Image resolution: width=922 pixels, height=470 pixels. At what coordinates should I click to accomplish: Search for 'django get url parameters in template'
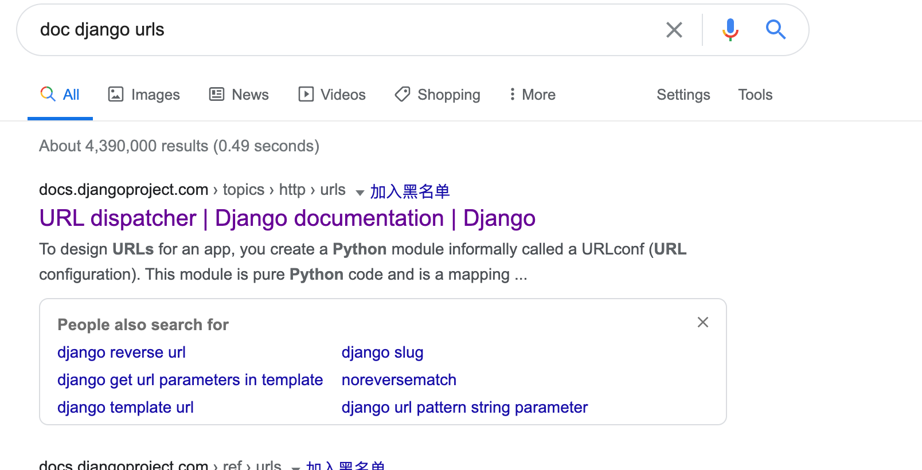click(190, 380)
